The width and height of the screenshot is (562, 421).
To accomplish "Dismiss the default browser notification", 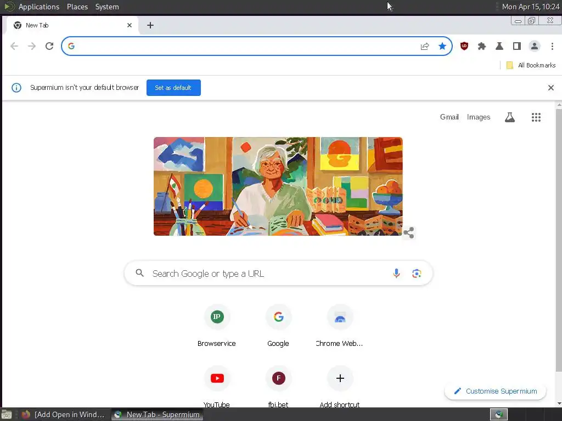I will 551,88.
